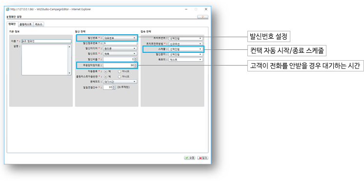The image size is (364, 181).
Task: Click the 닫기 button with red X
Action: coord(202,158)
